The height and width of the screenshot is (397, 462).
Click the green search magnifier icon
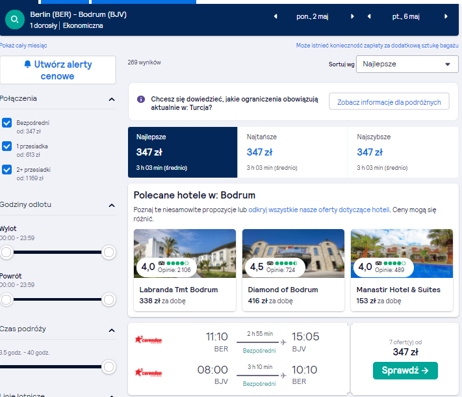pos(15,20)
